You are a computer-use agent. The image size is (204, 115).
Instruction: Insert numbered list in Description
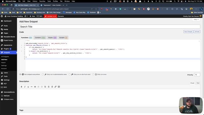click(x=42, y=87)
